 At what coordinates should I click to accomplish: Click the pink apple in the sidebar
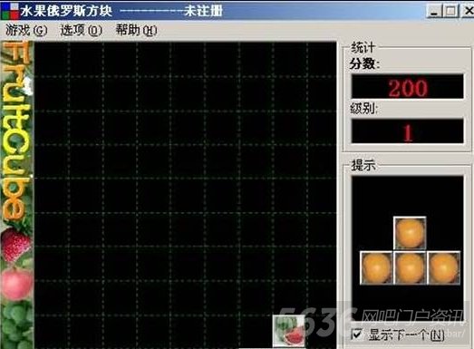(x=17, y=285)
